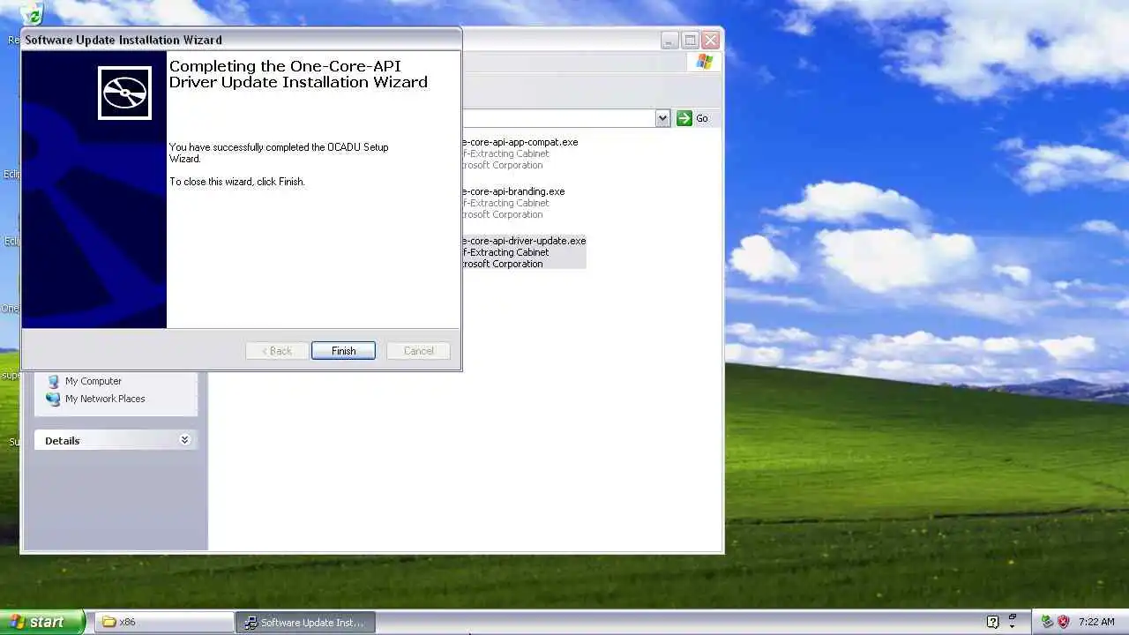Click the My Computer icon in sidebar
The image size is (1129, 635).
pos(53,381)
